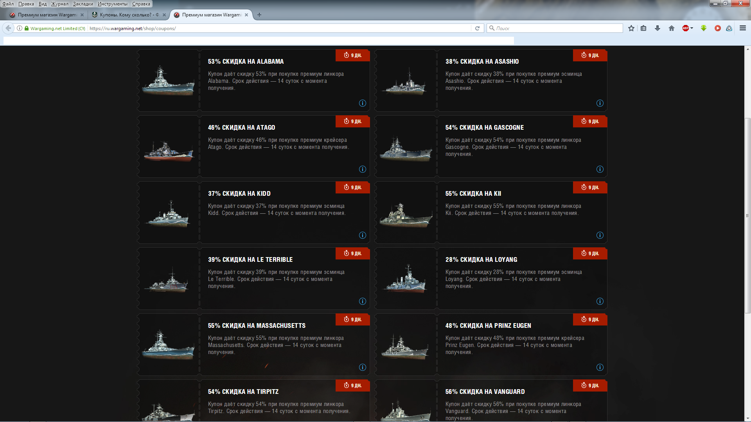The image size is (751, 422).
Task: Click Kii ship thumbnail image
Action: click(x=406, y=215)
